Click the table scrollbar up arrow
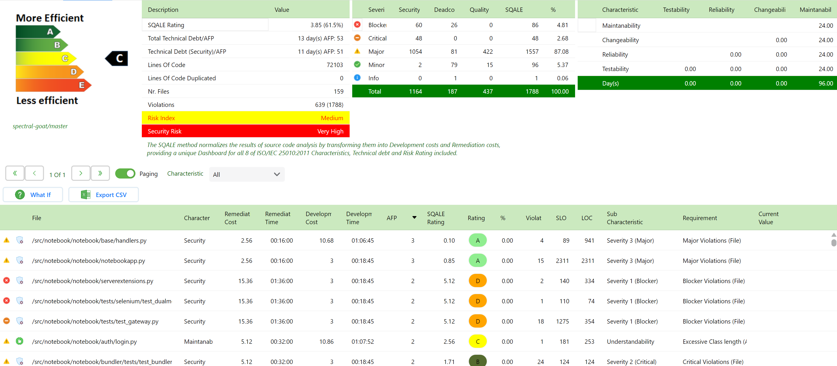This screenshot has width=837, height=366. point(834,235)
